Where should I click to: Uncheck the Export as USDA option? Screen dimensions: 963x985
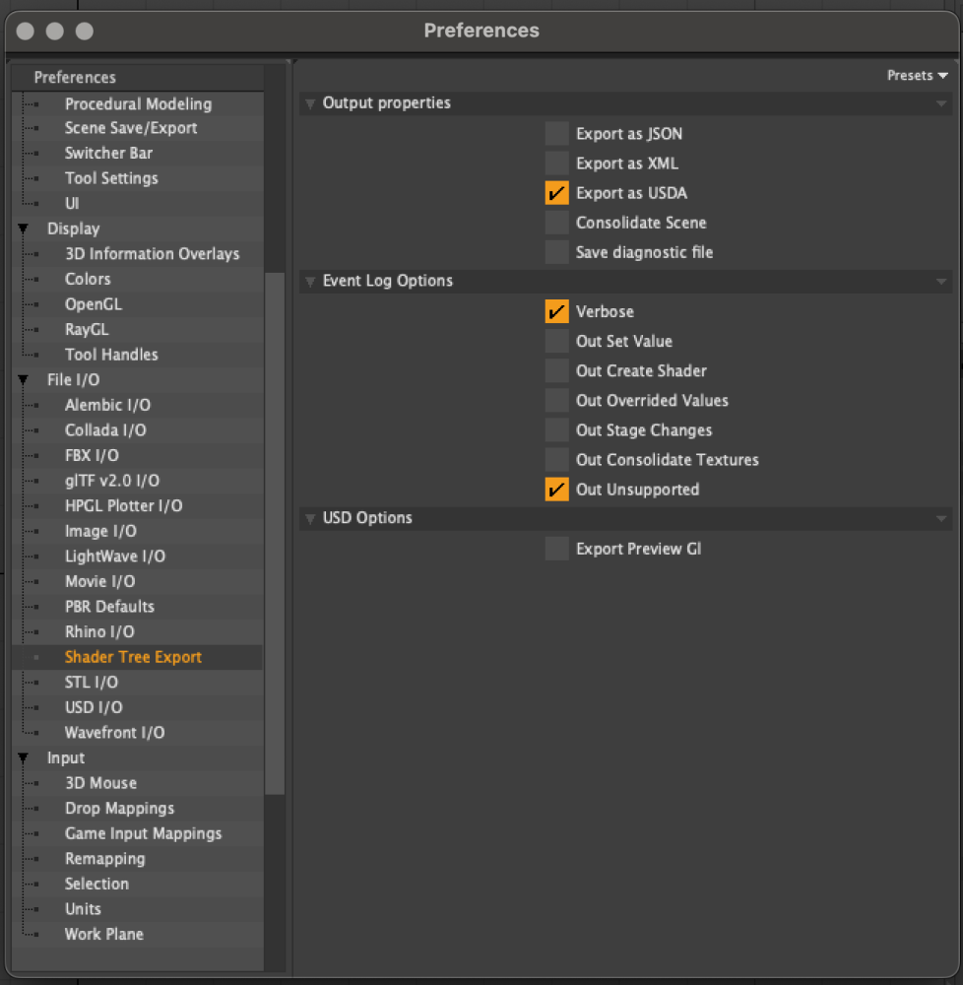[x=557, y=193]
